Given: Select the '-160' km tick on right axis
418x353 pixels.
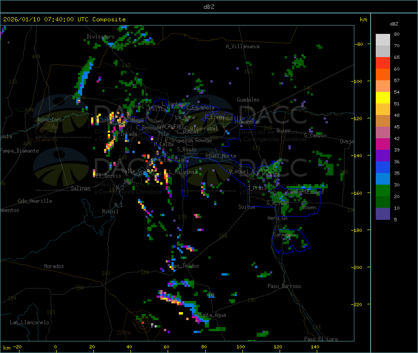Looking at the screenshot, I should [357, 193].
